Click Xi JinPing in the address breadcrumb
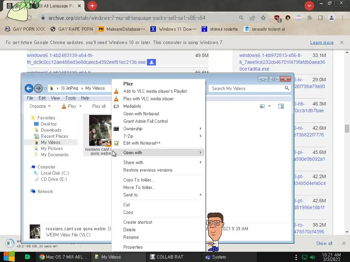Image resolution: width=350 pixels, height=262 pixels. pos(69,88)
